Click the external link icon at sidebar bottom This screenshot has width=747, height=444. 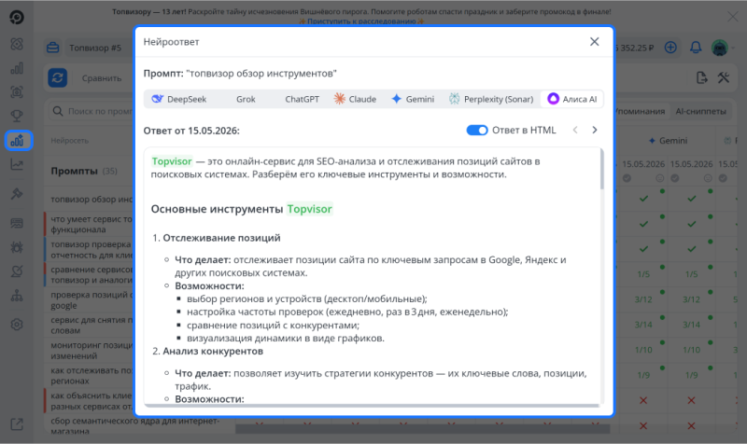tap(17, 424)
